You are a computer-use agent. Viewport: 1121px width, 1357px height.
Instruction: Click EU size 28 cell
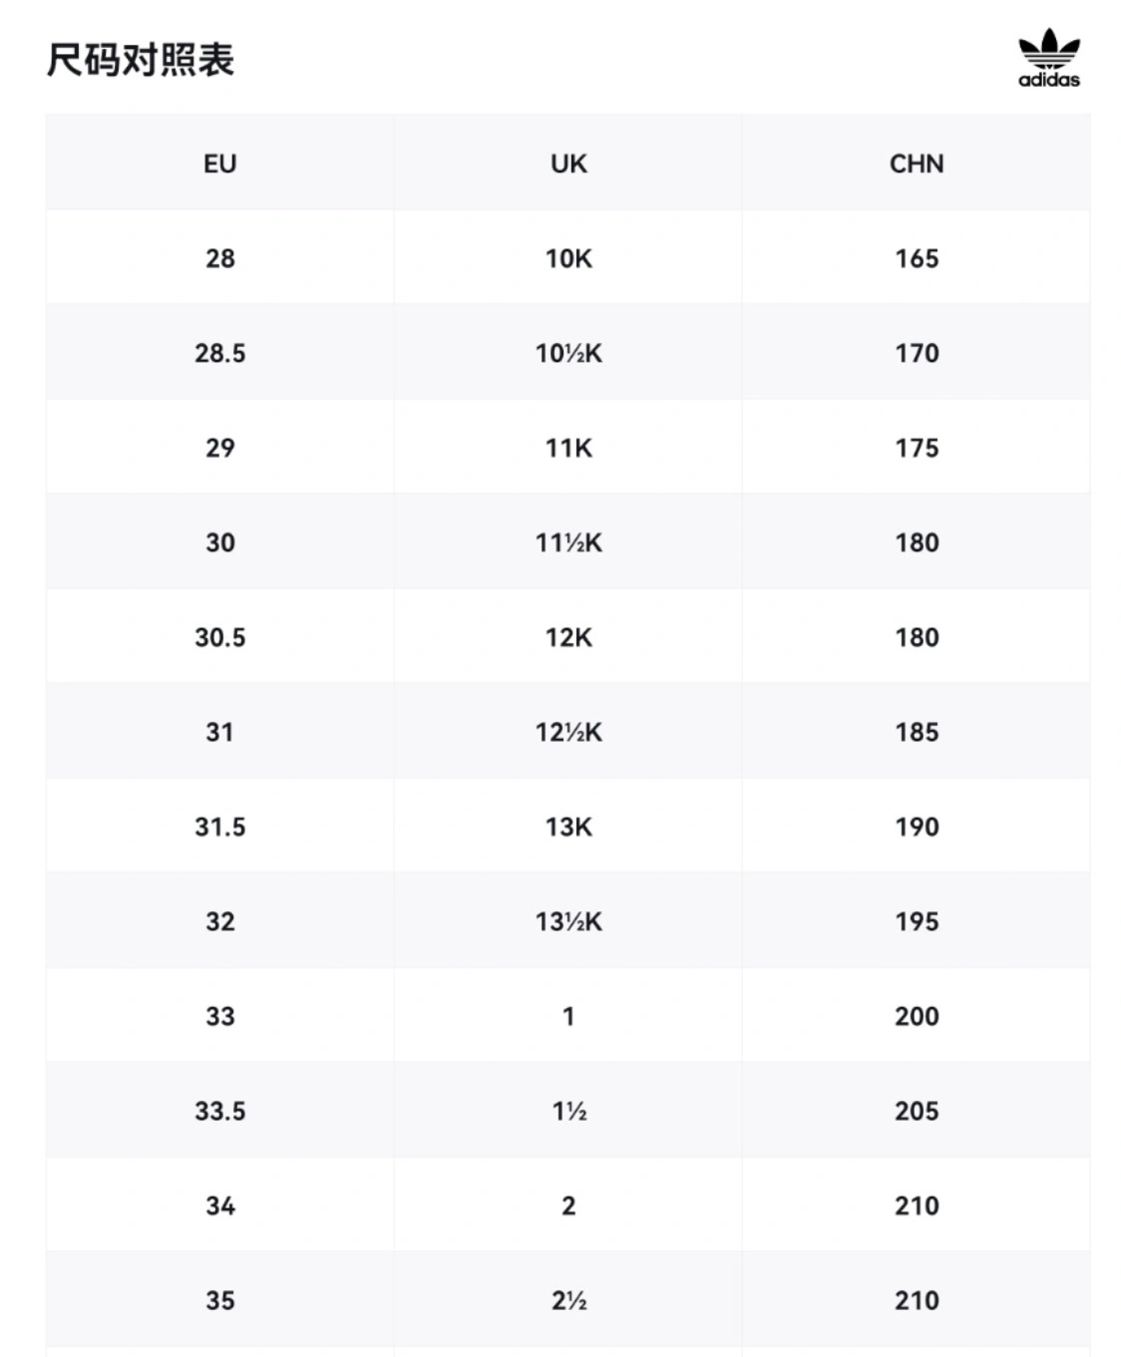220,258
